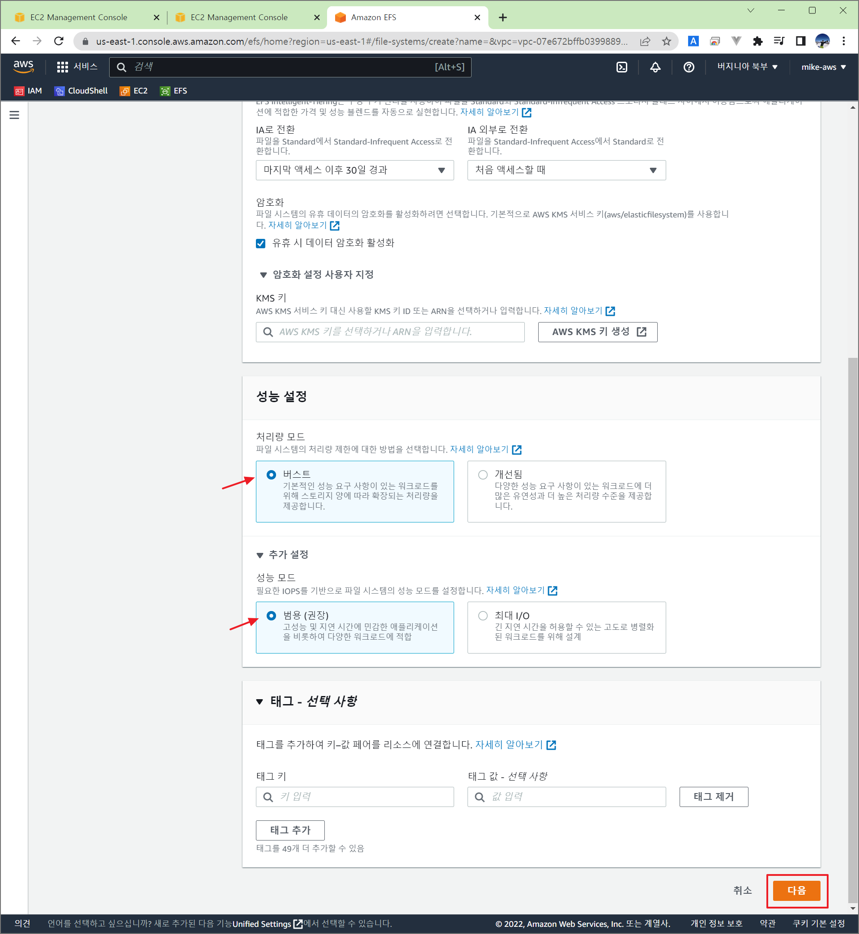Open the 버지니아 북부 region menu
859x934 pixels.
[x=747, y=67]
